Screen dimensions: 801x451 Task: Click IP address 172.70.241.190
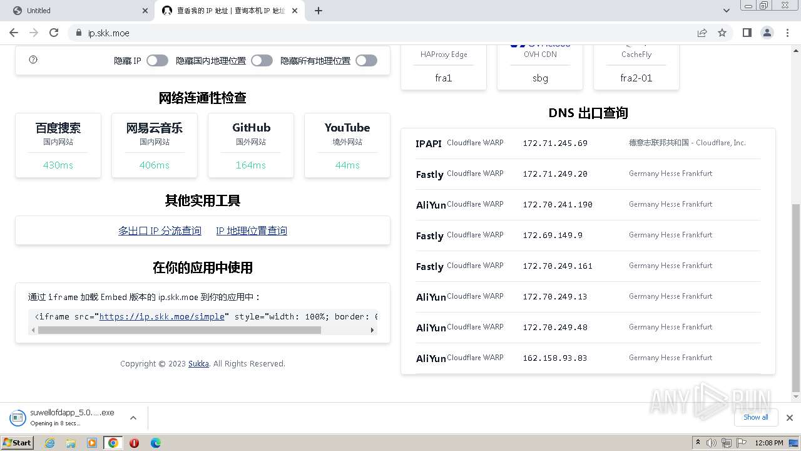pos(558,205)
